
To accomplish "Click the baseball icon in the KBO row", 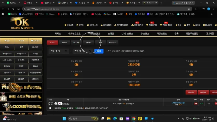I will tap(56, 104).
